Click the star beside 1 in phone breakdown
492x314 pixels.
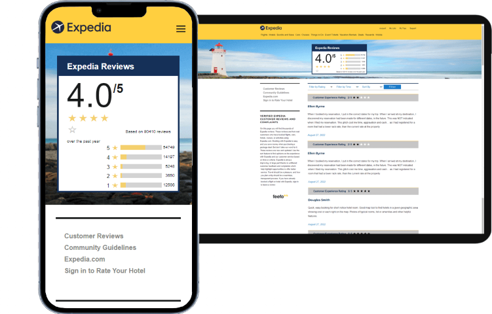point(115,185)
